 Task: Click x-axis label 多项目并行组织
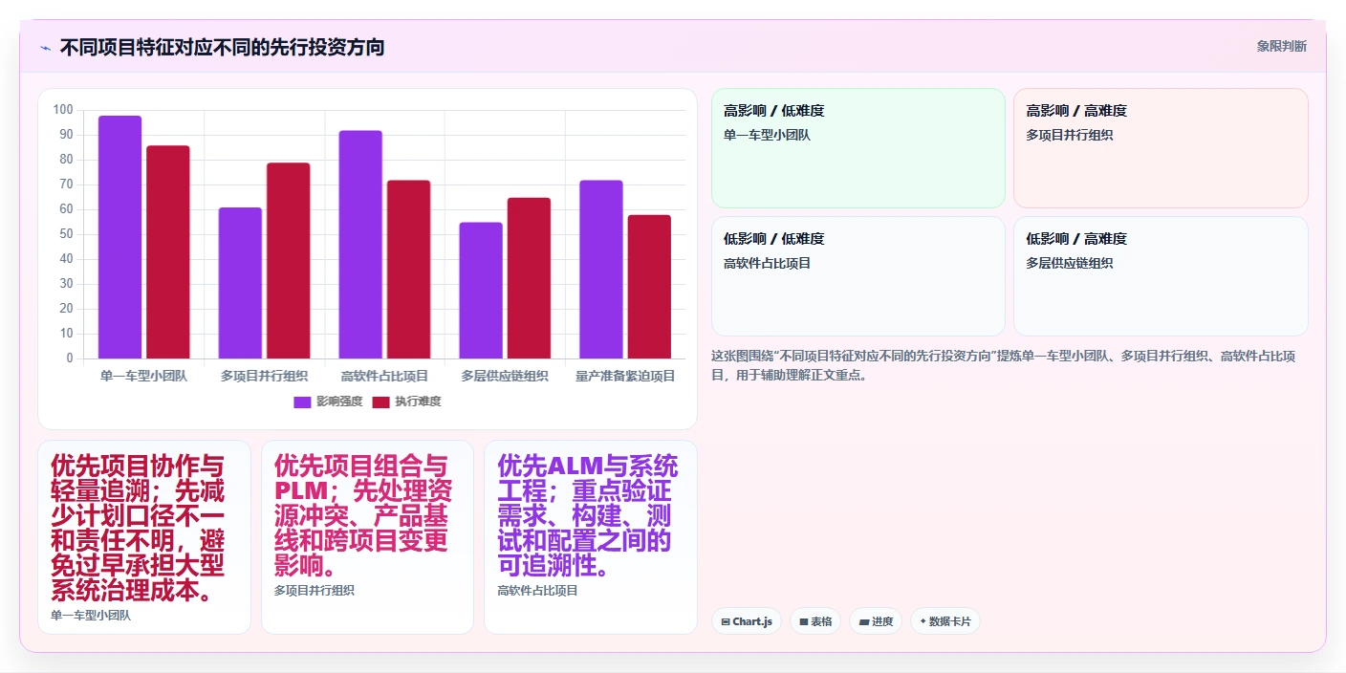[264, 376]
